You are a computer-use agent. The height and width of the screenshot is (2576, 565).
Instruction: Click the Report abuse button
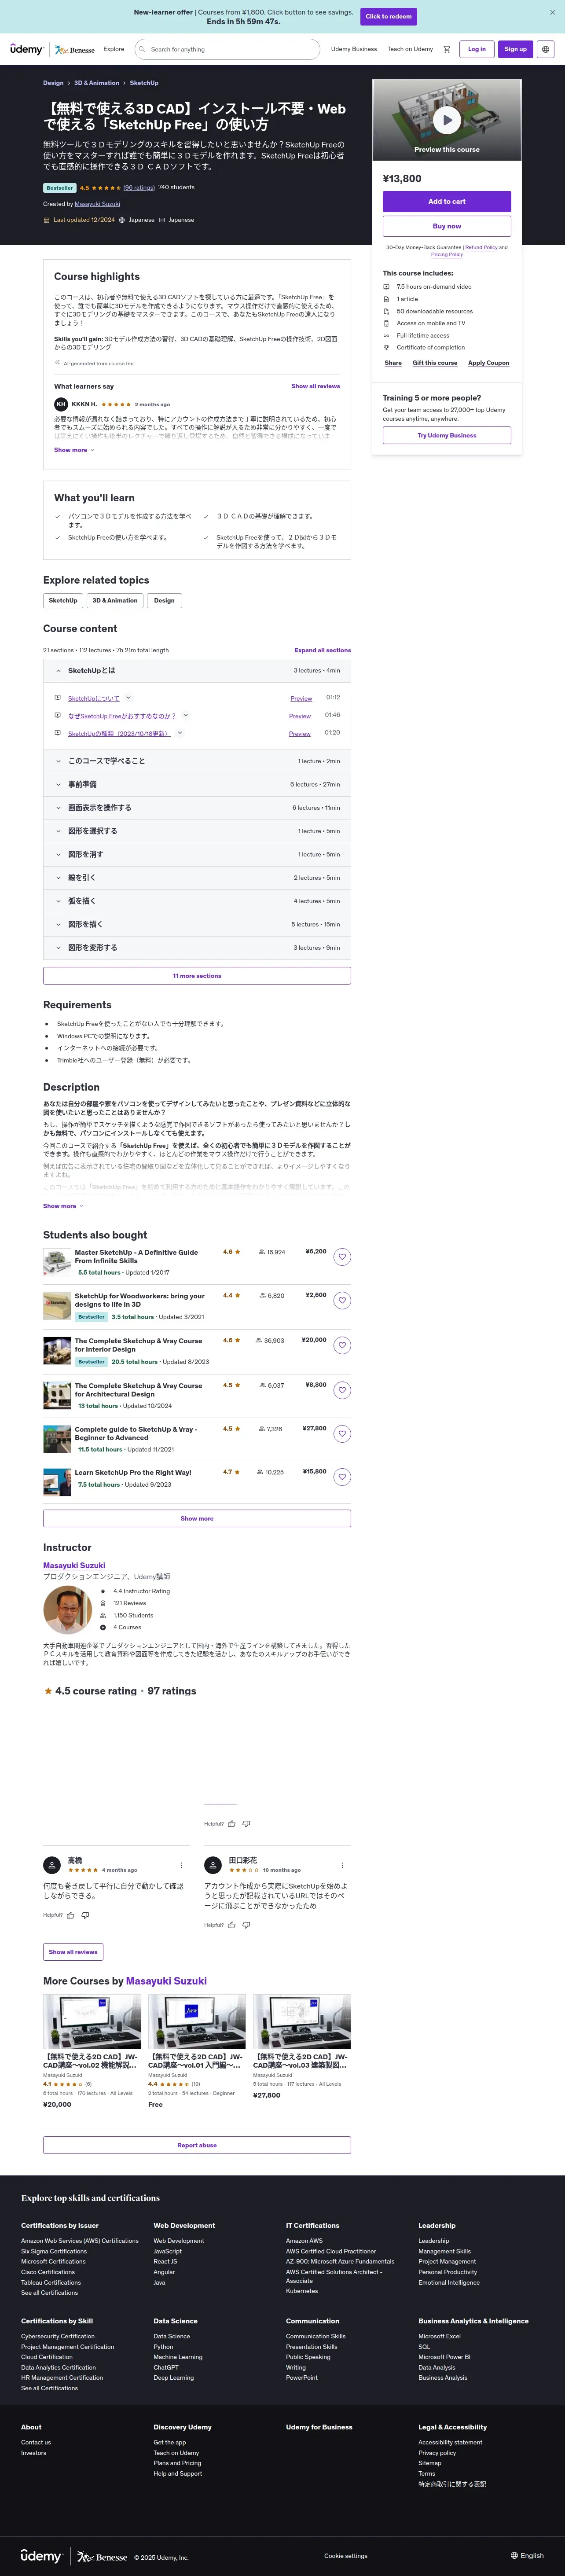197,2145
